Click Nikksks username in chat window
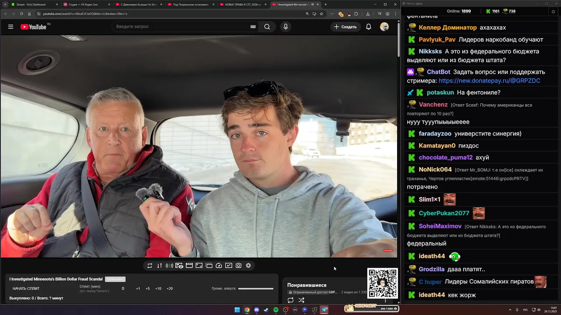 (430, 51)
